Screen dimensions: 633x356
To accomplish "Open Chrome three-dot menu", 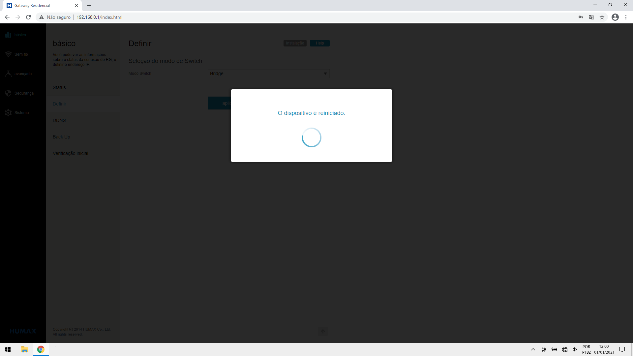I will point(626,17).
